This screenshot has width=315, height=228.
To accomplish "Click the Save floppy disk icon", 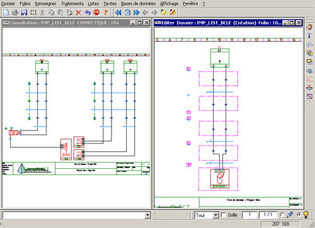I will pos(24,13).
